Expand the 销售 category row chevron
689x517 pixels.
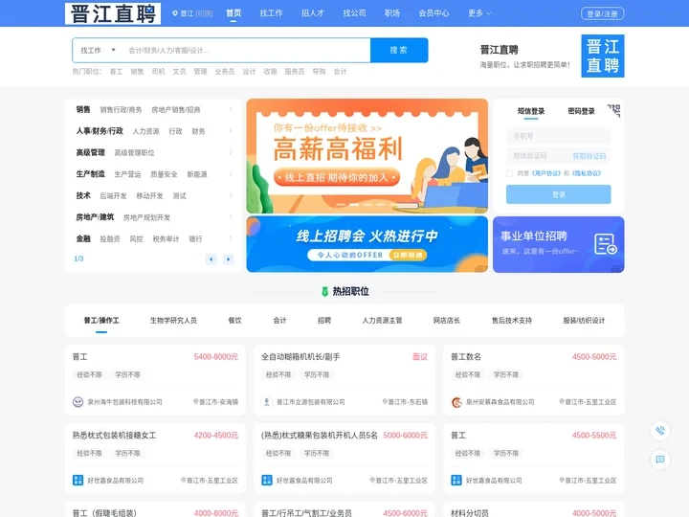coord(231,109)
